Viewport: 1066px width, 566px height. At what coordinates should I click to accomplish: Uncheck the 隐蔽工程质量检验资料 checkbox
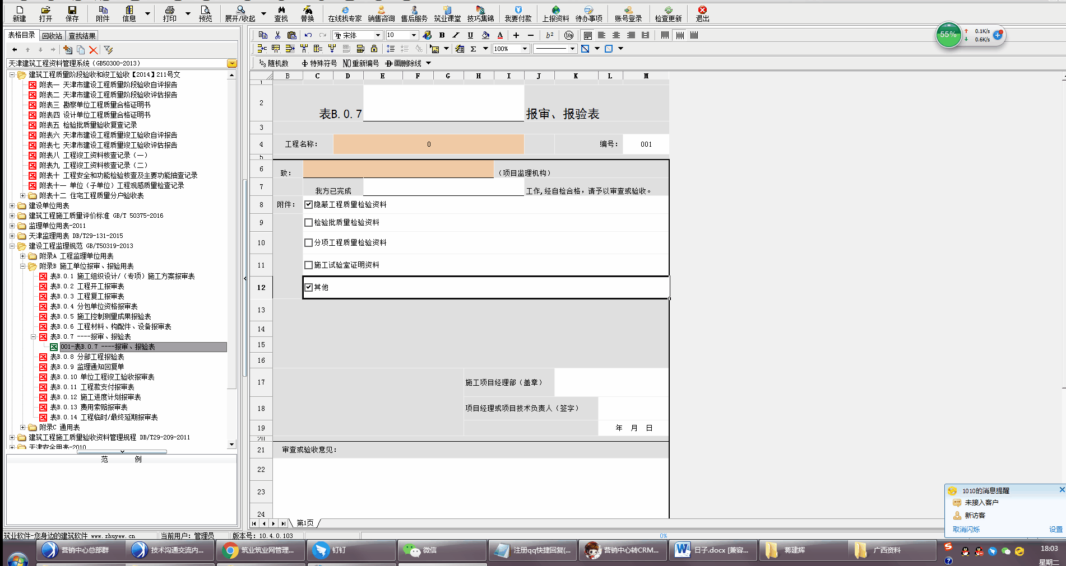pyautogui.click(x=308, y=204)
